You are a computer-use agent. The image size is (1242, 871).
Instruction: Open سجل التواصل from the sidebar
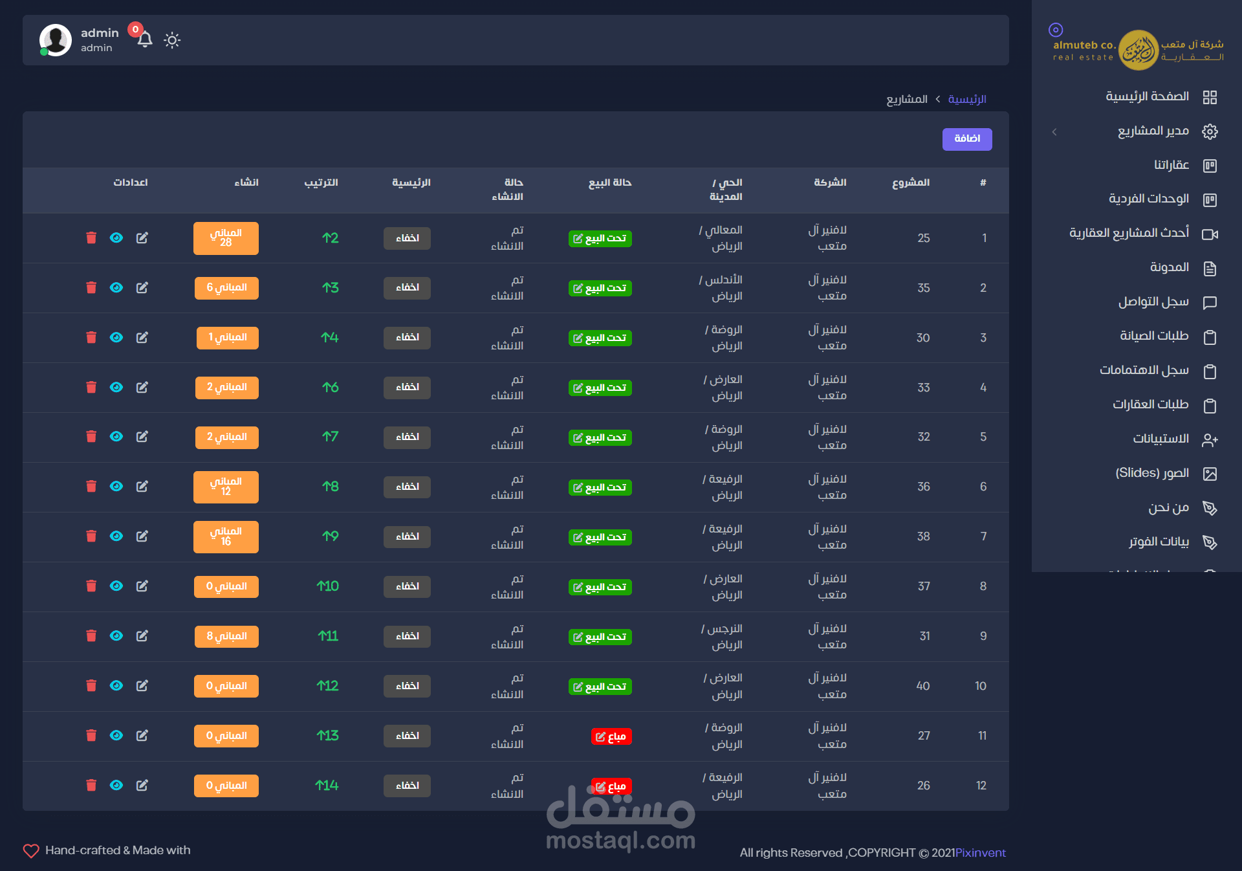point(1153,302)
